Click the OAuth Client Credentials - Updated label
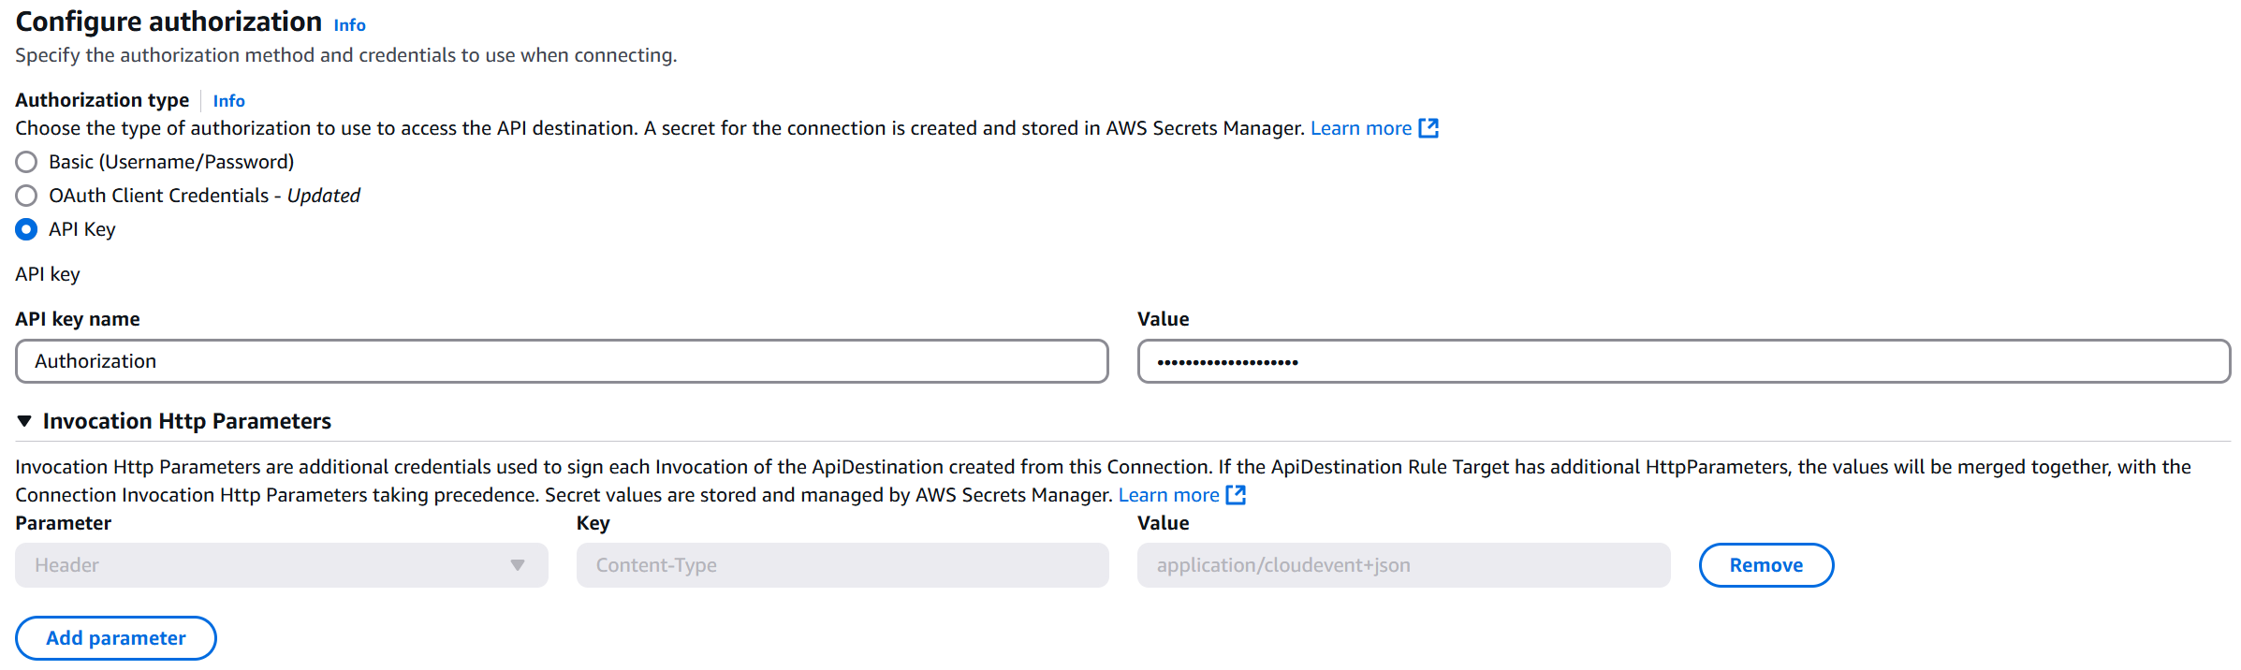The width and height of the screenshot is (2241, 670). click(204, 196)
